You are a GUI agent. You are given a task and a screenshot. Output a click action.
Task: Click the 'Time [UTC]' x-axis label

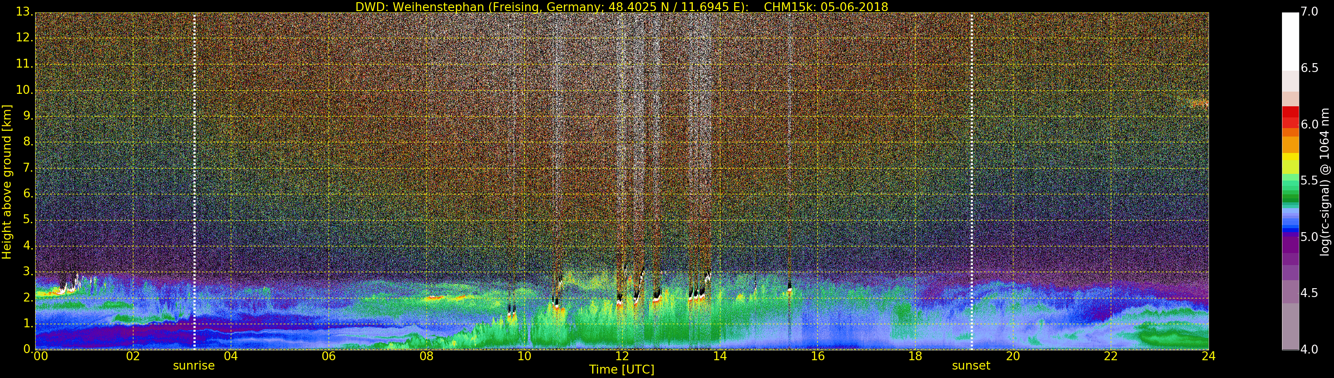pyautogui.click(x=622, y=369)
